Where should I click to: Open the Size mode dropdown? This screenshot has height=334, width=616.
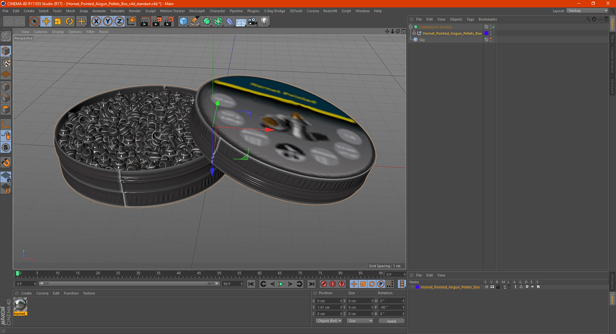point(360,321)
